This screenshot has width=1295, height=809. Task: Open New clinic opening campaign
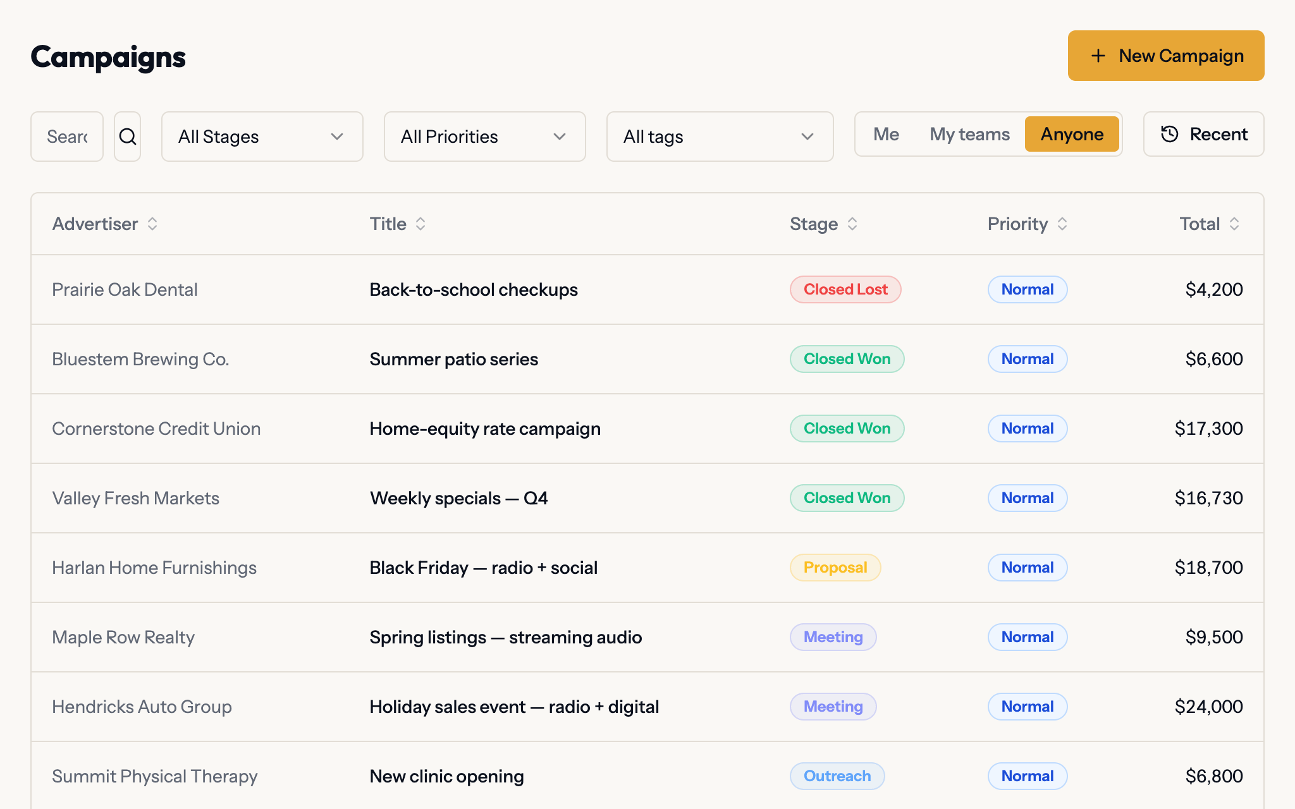446,776
